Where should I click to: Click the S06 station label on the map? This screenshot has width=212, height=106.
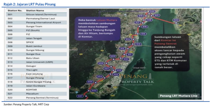[119, 70]
